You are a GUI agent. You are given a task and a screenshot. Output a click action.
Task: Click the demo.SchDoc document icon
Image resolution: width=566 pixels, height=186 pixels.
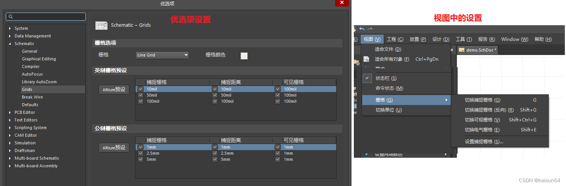click(461, 50)
